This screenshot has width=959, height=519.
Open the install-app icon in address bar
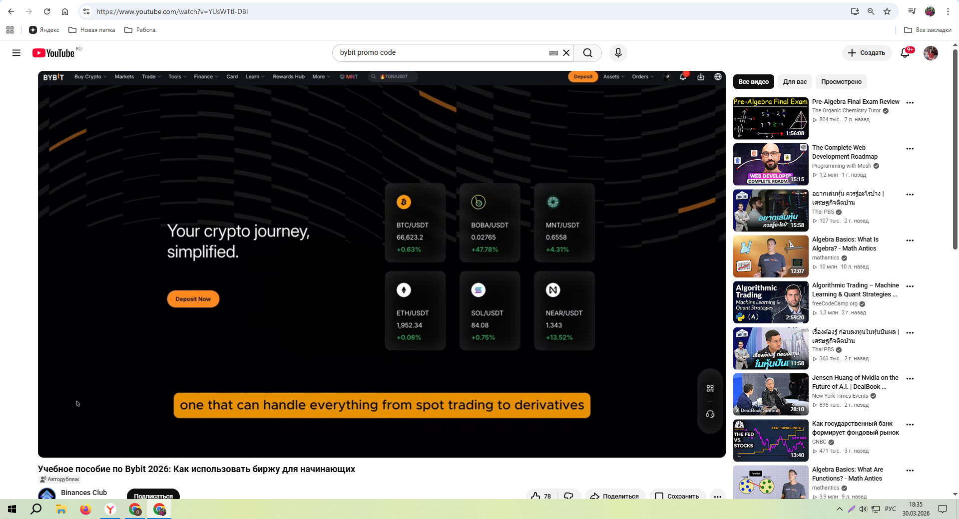tap(855, 11)
